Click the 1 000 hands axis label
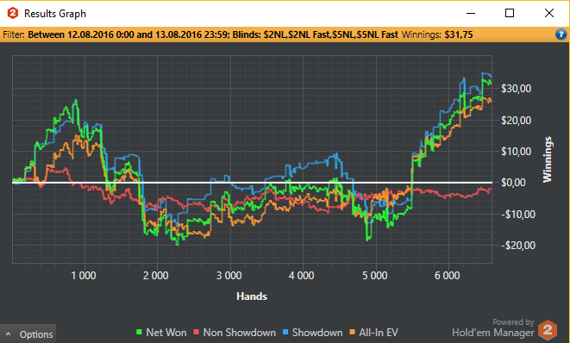 coord(84,276)
